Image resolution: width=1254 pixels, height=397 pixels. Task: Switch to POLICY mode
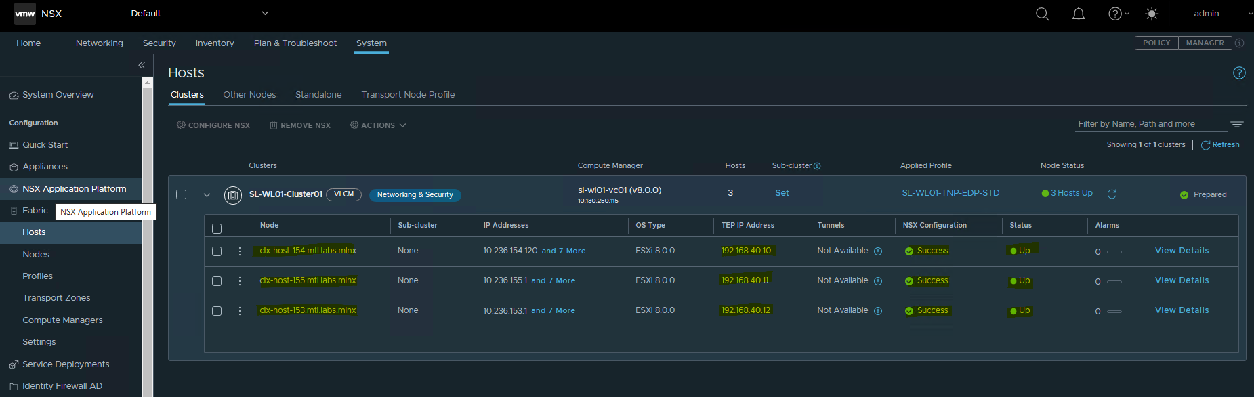pyautogui.click(x=1156, y=43)
